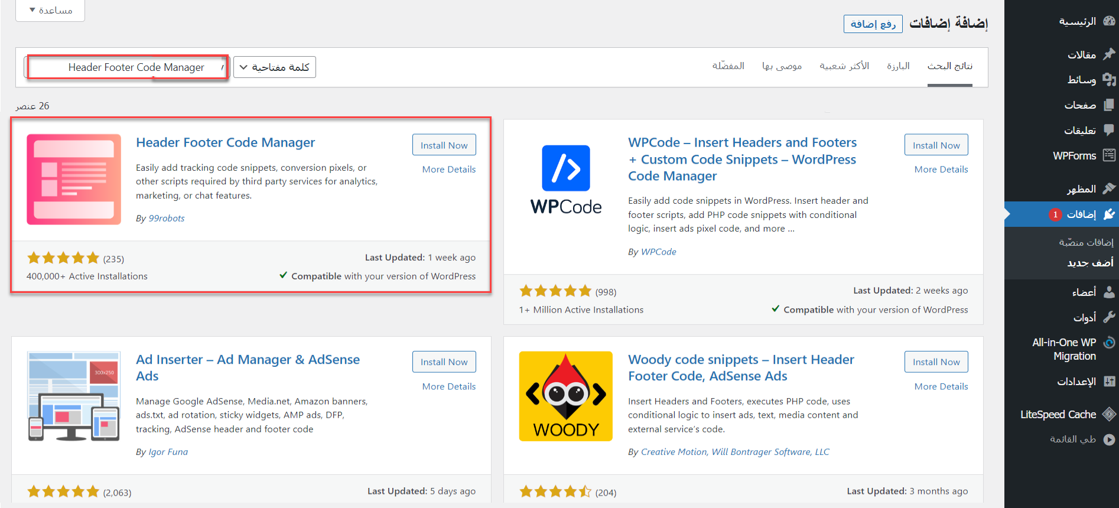Open Media library icon in sidebar
Screen dimensions: 1119x508
pyautogui.click(x=1109, y=80)
